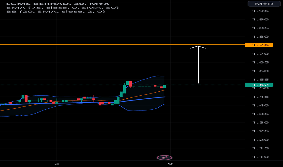Click the date label 3 on time axis

pyautogui.click(x=57, y=164)
